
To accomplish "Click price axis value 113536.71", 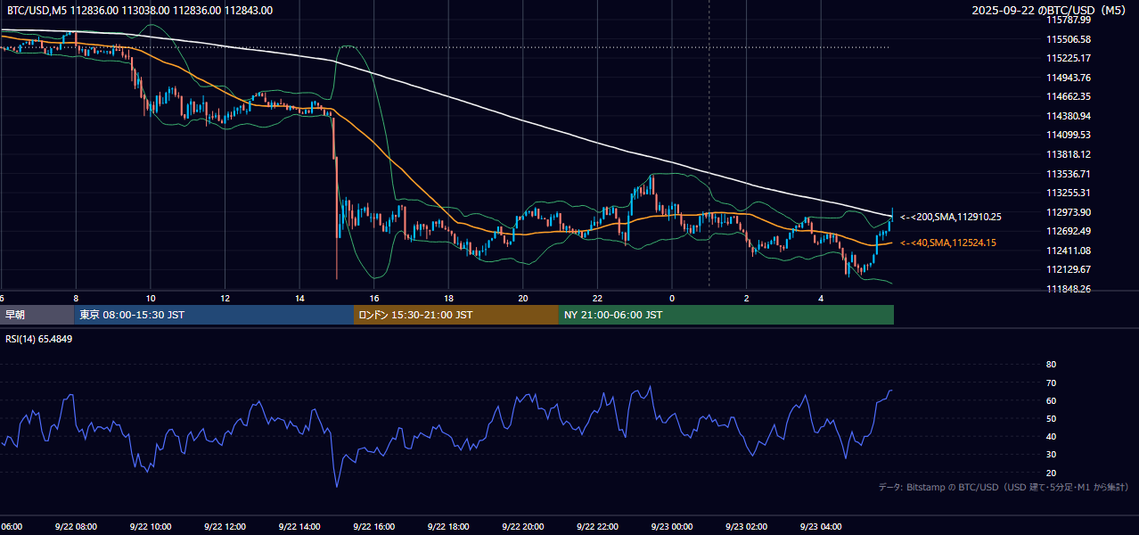I will click(1068, 174).
